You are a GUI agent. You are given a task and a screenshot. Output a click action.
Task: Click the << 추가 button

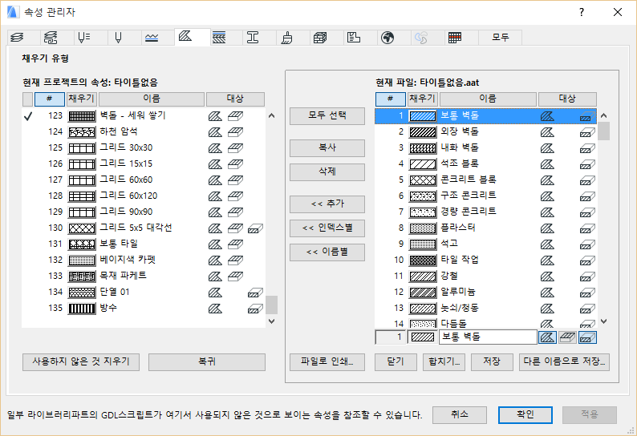[x=327, y=204]
